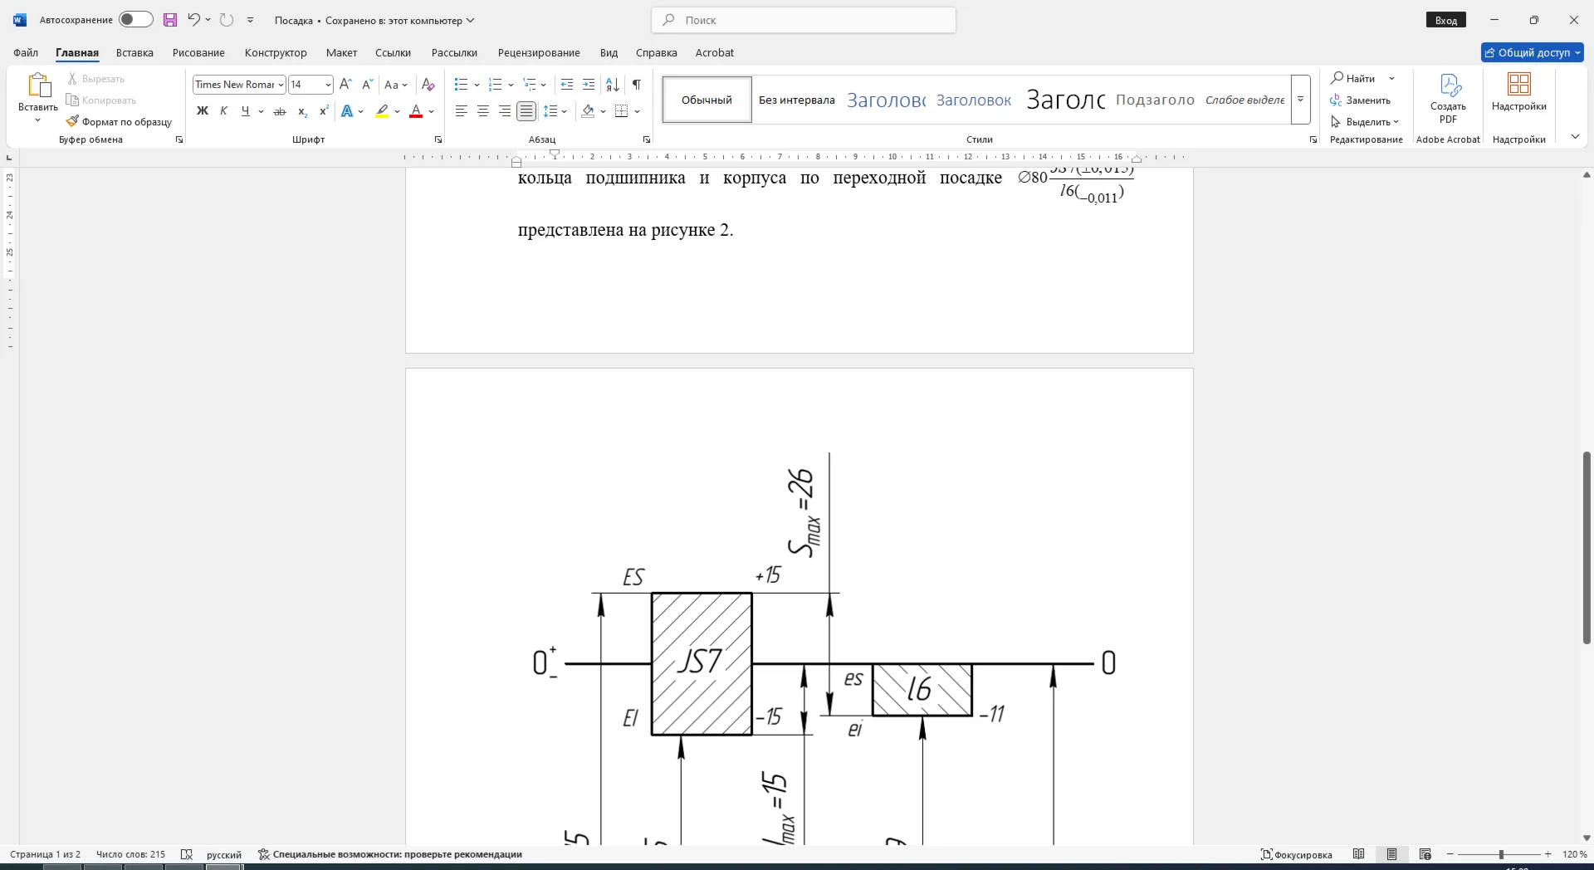This screenshot has height=870, width=1594.
Task: Open the font size dropdown
Action: (328, 85)
